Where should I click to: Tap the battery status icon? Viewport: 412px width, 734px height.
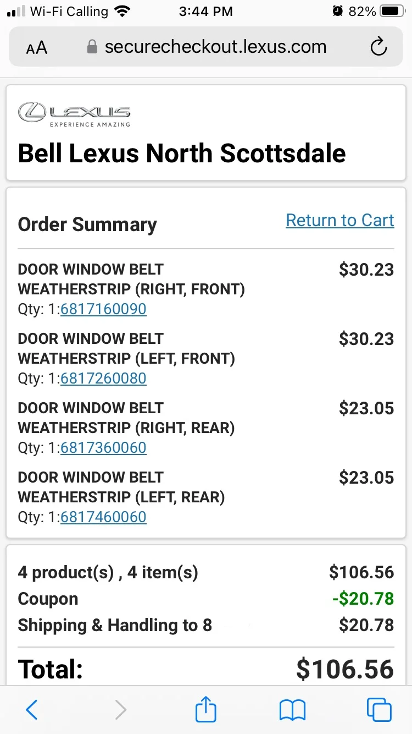[392, 11]
